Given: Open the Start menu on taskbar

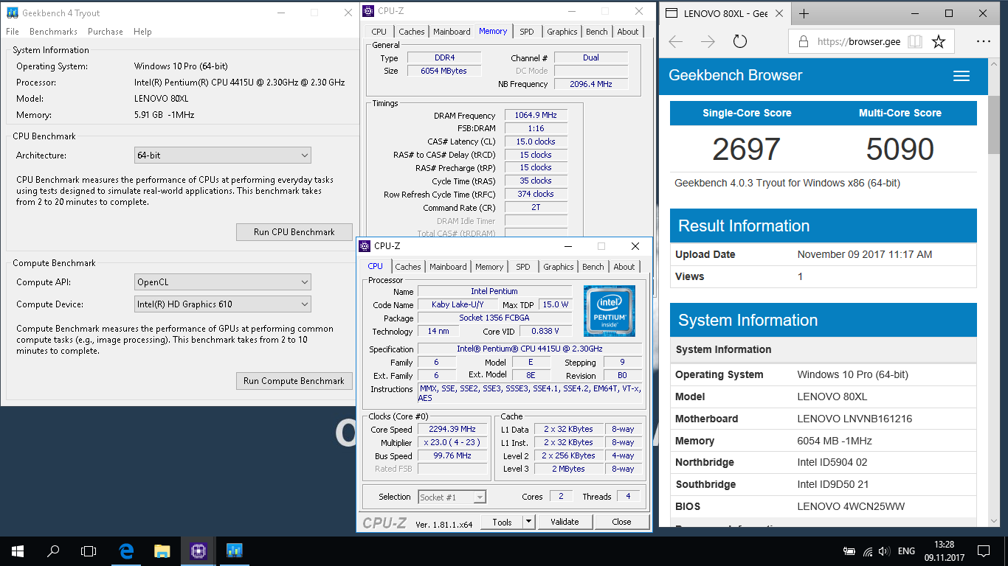Looking at the screenshot, I should point(17,551).
